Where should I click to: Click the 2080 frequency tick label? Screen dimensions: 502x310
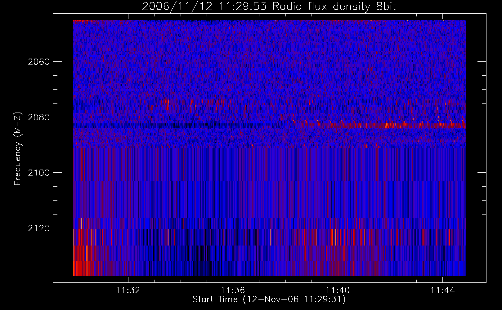39,117
